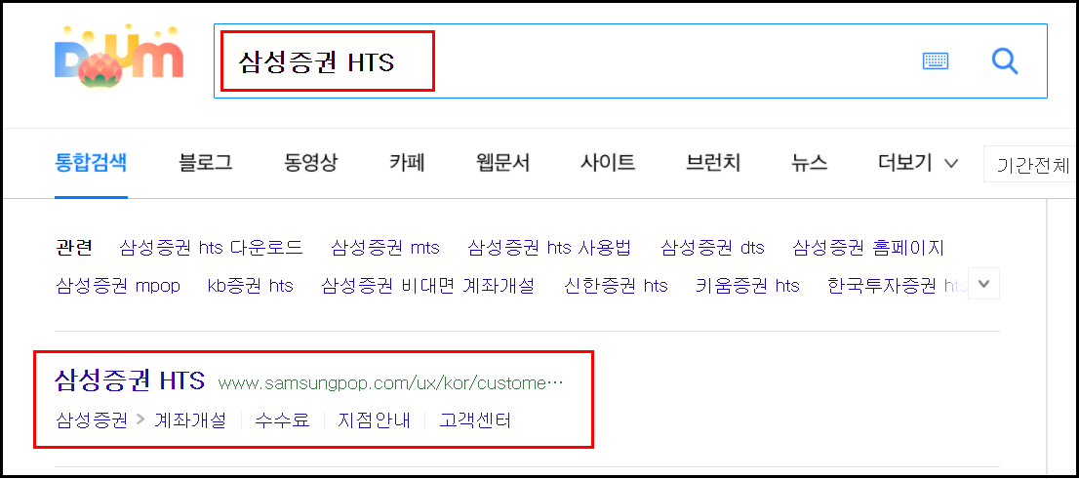Click the search field containing 삼성증권 HTS
Viewport: 1079px width, 479px height.
tap(630, 61)
